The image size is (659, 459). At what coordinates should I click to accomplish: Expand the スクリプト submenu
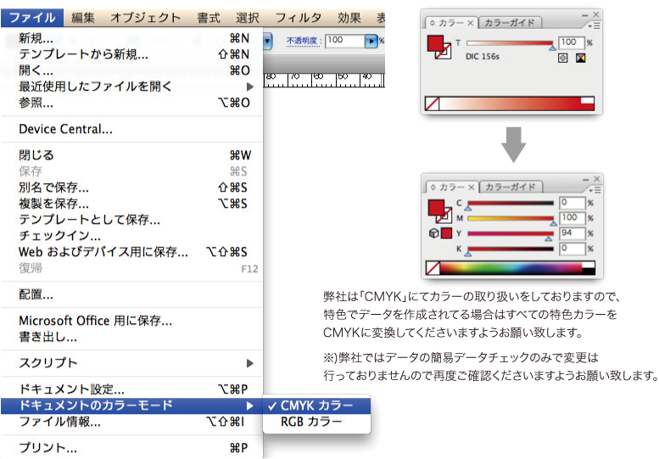click(x=249, y=363)
